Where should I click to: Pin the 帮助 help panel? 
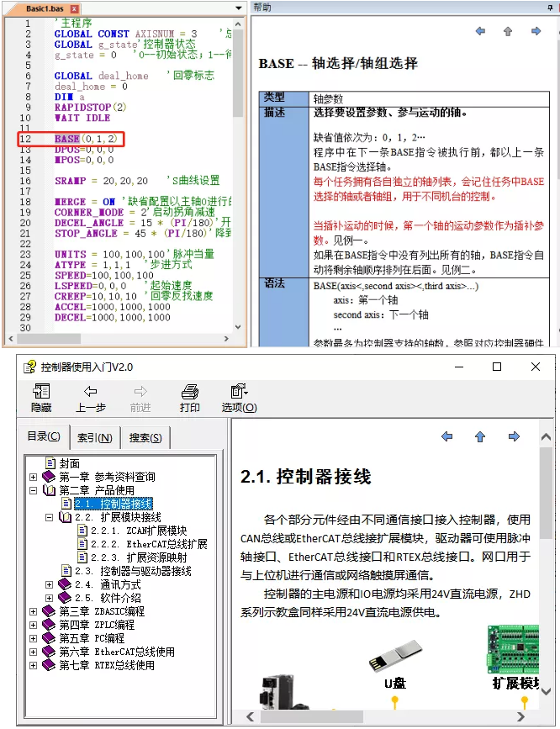pos(551,8)
